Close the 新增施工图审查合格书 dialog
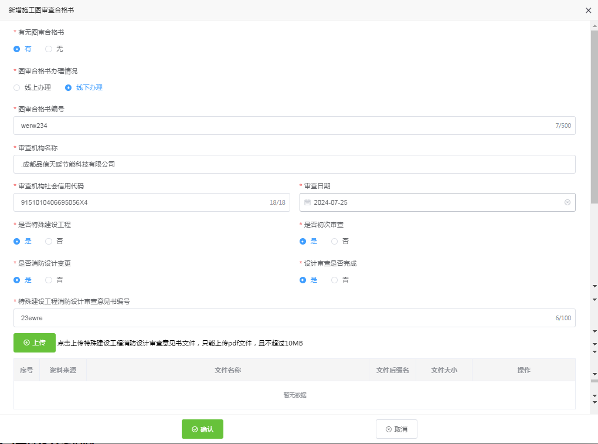This screenshot has height=444, width=598. coord(589,10)
